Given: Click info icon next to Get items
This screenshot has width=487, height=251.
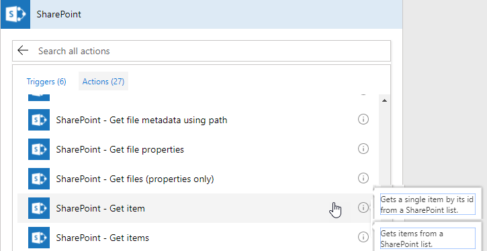Looking at the screenshot, I should coord(363,237).
